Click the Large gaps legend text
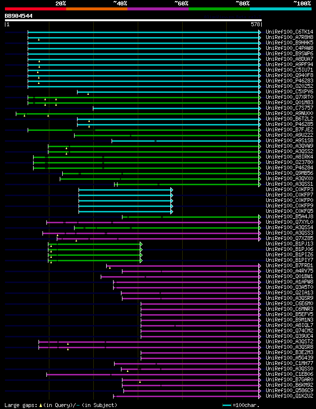 [x=61, y=405]
